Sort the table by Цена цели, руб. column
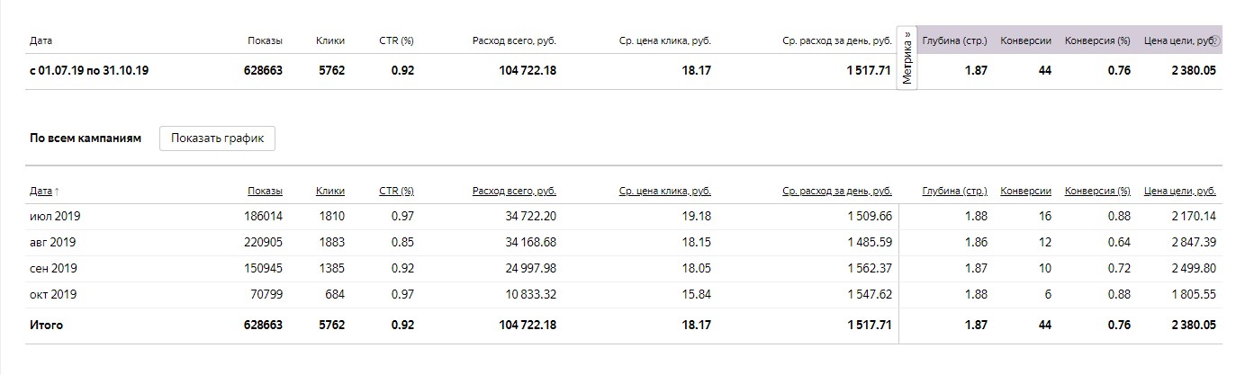The height and width of the screenshot is (375, 1245). [x=1179, y=191]
